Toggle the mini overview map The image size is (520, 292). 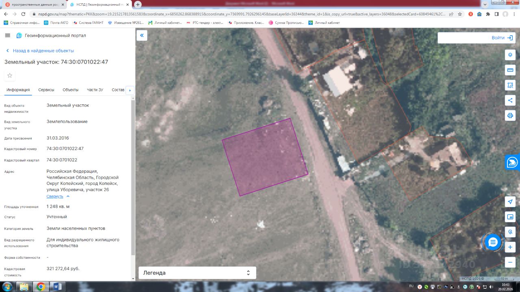pos(510,217)
